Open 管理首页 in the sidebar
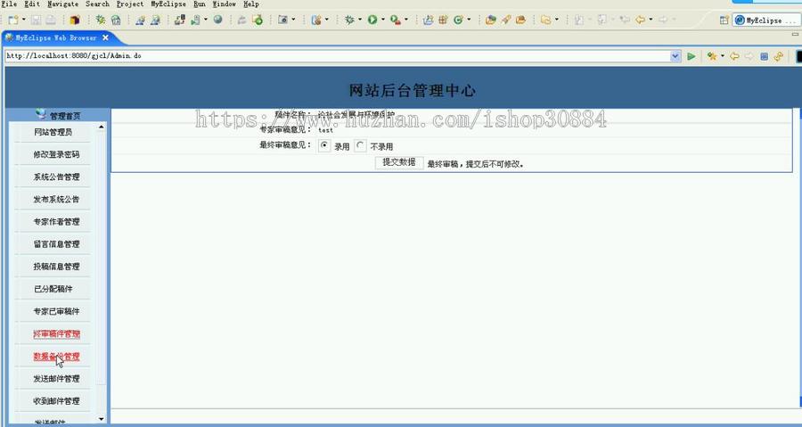802x427 pixels. click(x=64, y=116)
